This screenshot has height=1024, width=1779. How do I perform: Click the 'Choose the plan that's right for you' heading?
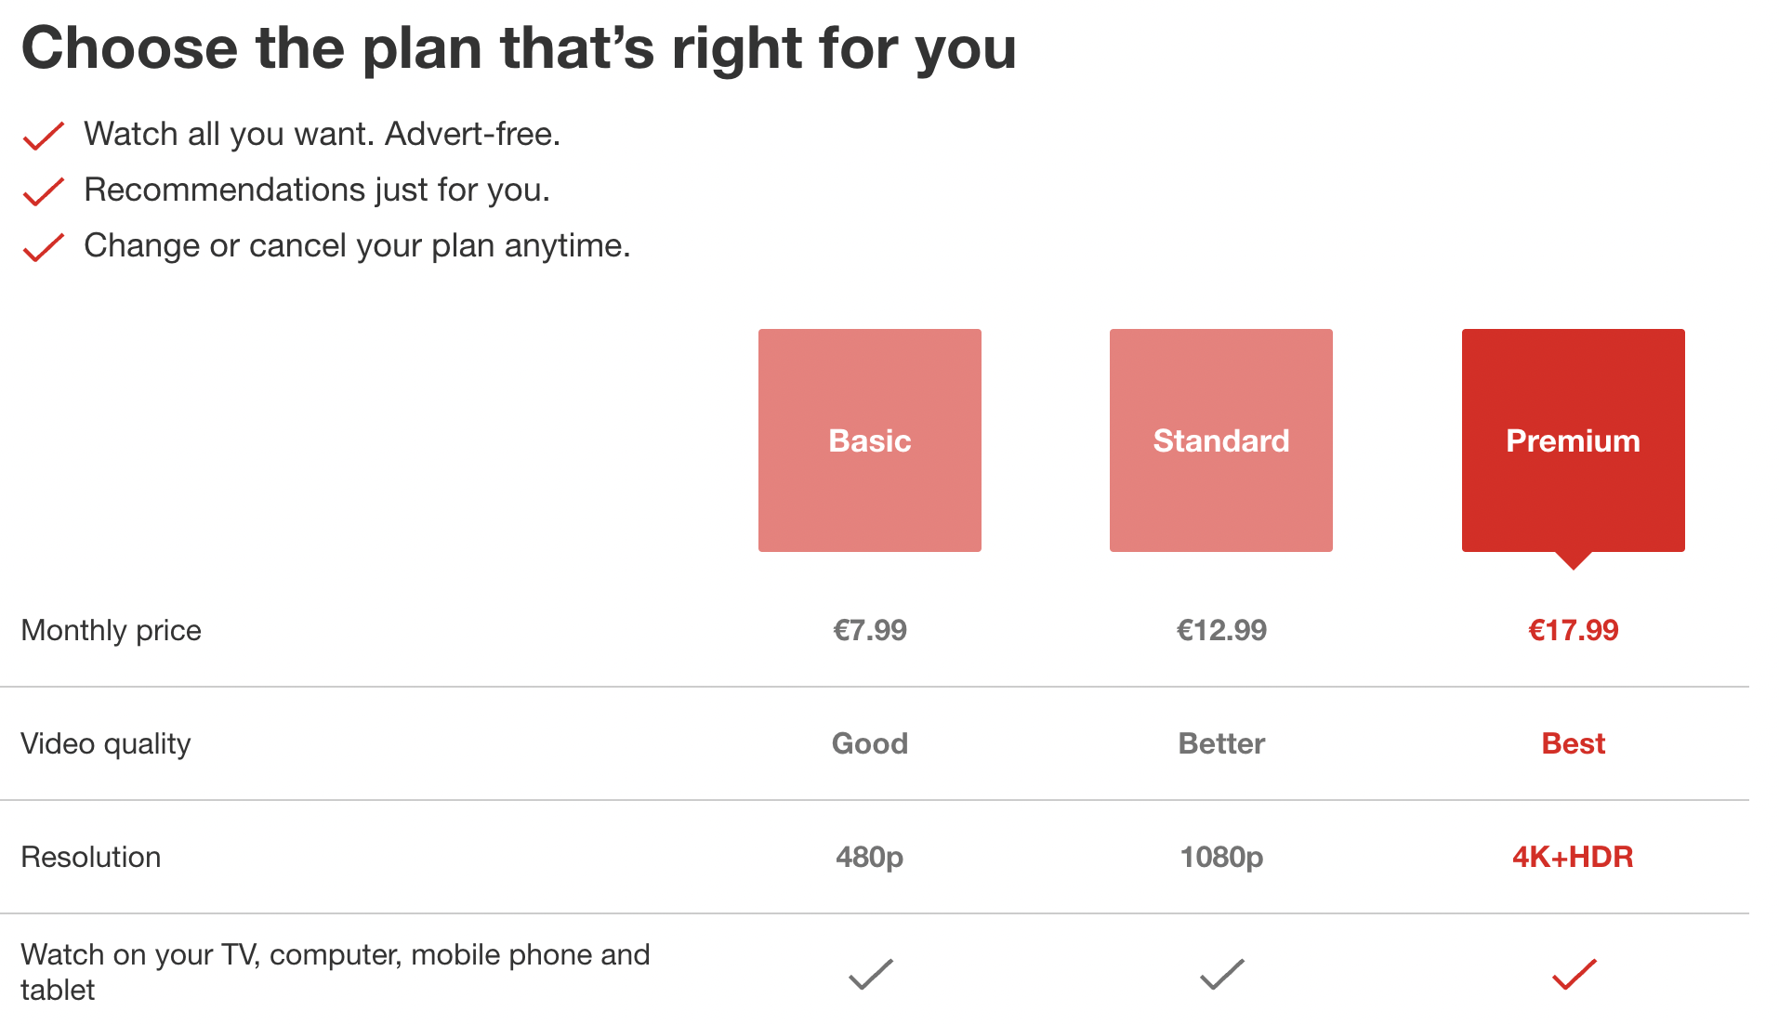tap(519, 48)
